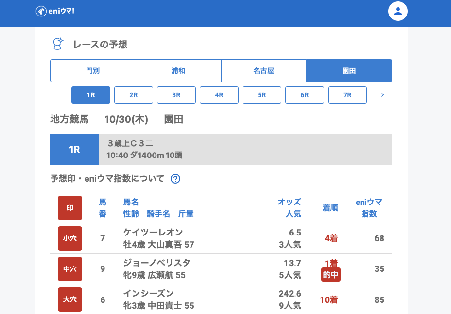Select the 1R race button
Screen dimensions: 451x314
click(91, 95)
